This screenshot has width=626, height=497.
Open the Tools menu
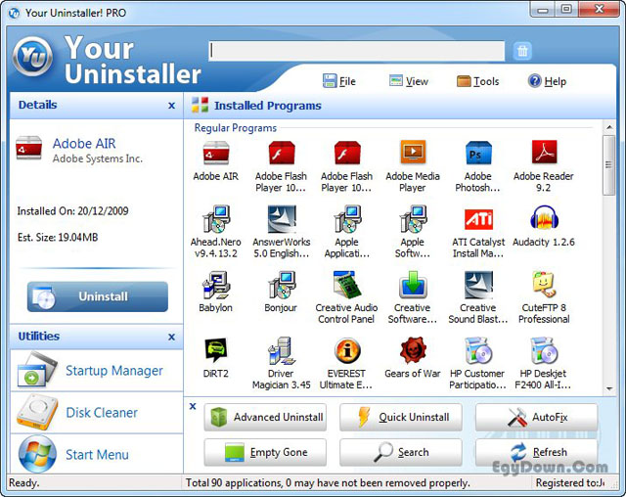478,81
